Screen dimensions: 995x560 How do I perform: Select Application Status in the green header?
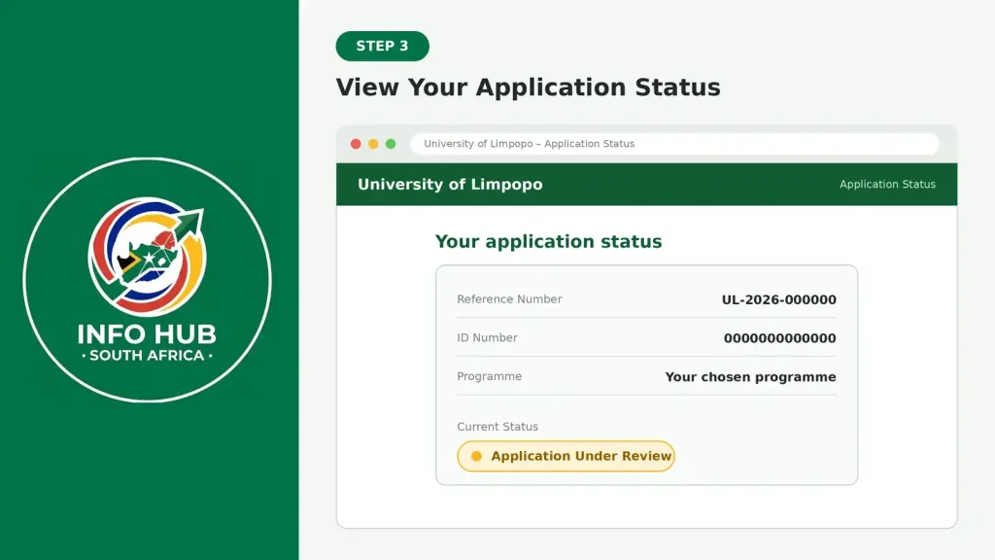pyautogui.click(x=887, y=184)
